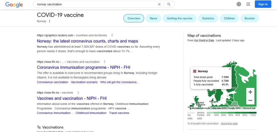Open Who will get the coronavirus sublink
Screen dimensions: 277x132
[119, 82]
